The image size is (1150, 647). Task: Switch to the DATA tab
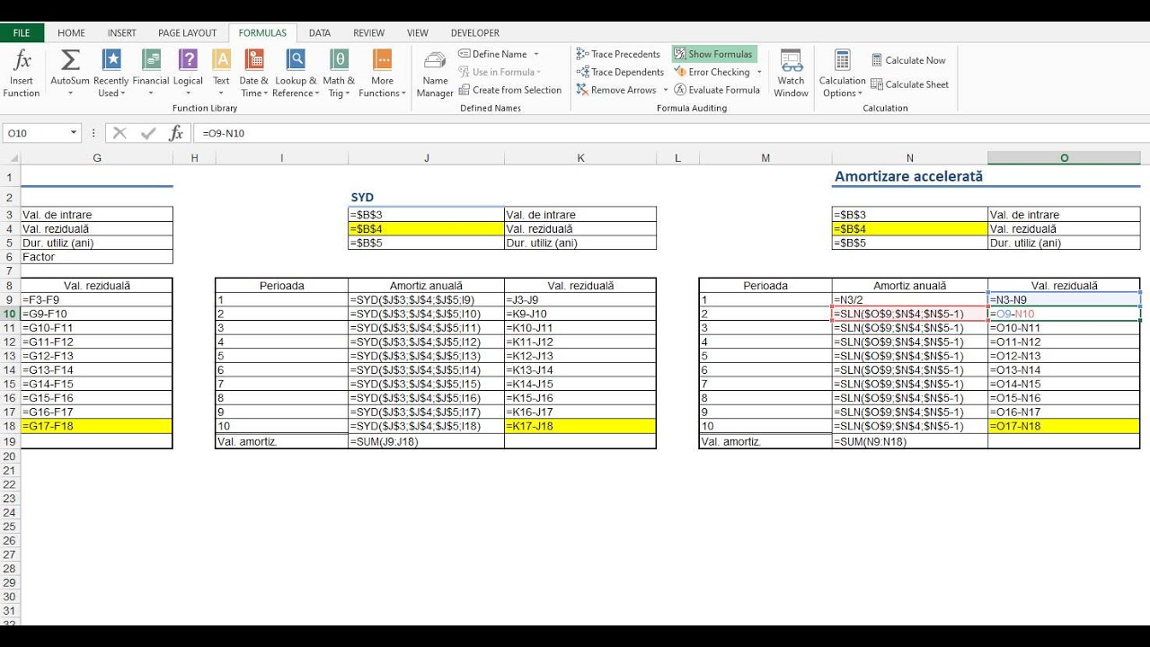point(320,32)
